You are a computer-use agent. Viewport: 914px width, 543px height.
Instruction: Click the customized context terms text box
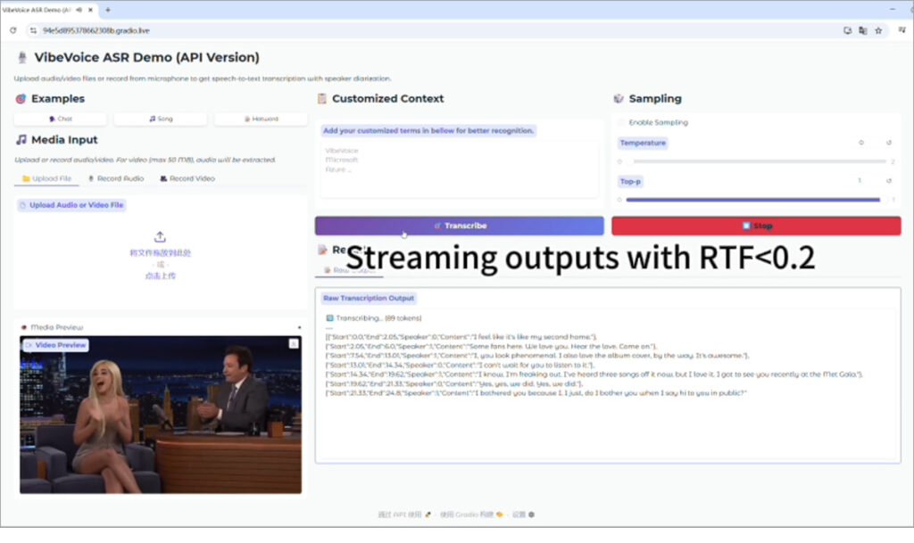[x=460, y=168]
